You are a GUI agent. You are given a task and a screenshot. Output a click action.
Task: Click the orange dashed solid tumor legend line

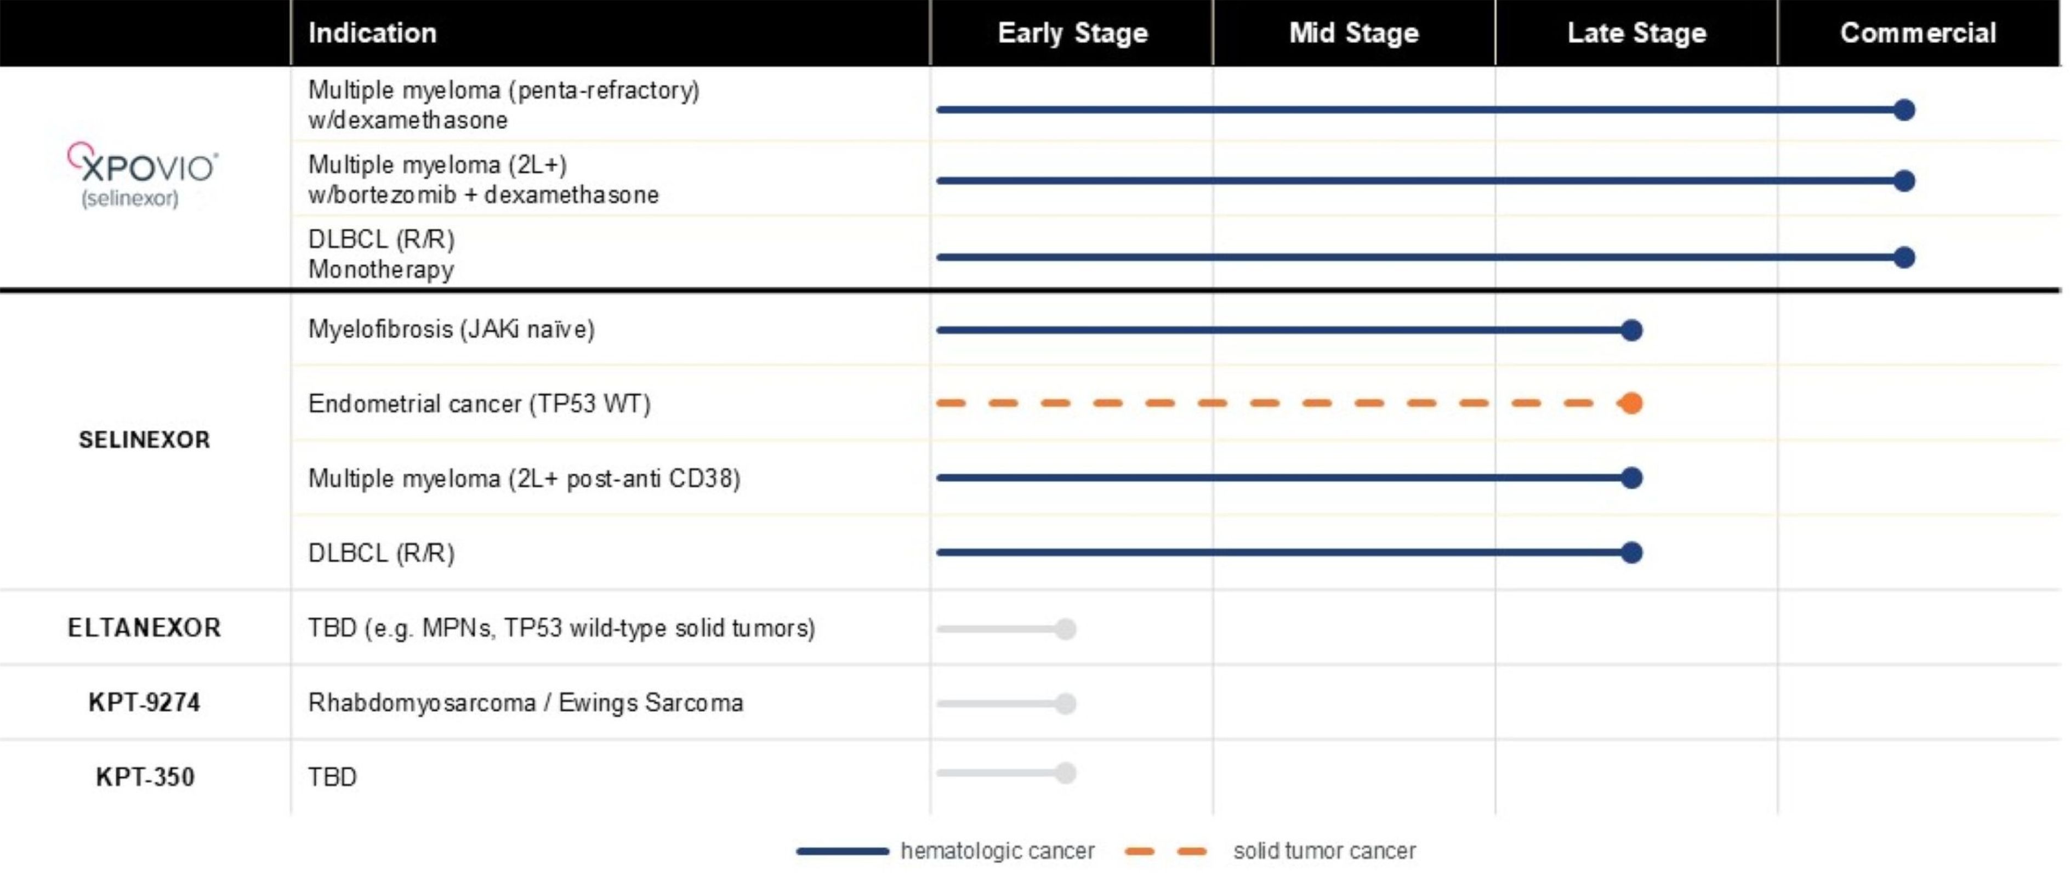pyautogui.click(x=1165, y=851)
